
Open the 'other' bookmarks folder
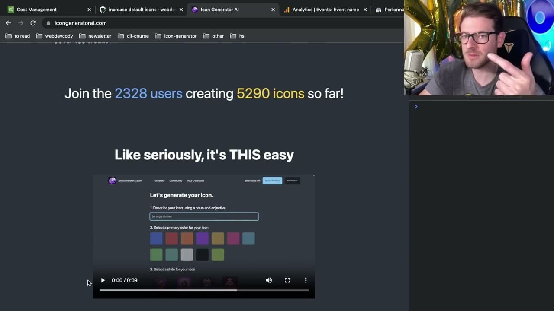[x=213, y=36]
